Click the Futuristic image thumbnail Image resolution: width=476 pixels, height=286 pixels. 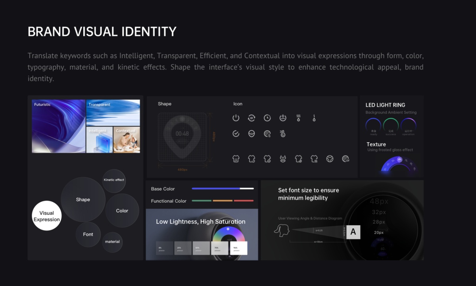click(59, 126)
